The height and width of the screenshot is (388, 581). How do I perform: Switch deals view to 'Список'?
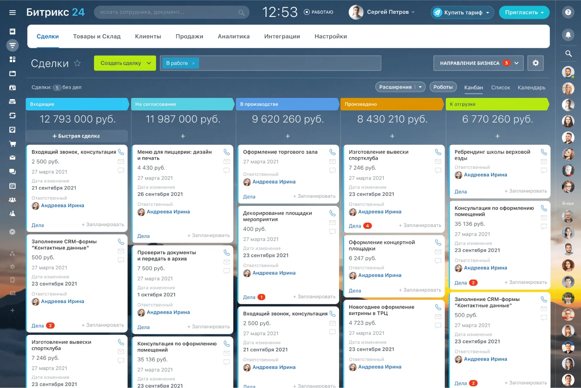coord(500,87)
